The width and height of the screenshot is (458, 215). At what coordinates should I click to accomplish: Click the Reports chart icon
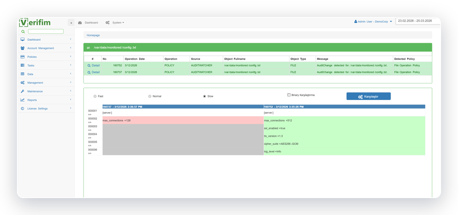point(22,100)
